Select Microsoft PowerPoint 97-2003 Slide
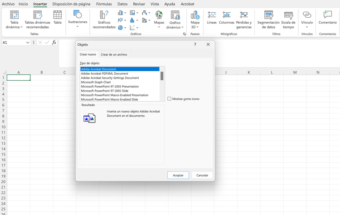340x215 pixels. [x=120, y=91]
